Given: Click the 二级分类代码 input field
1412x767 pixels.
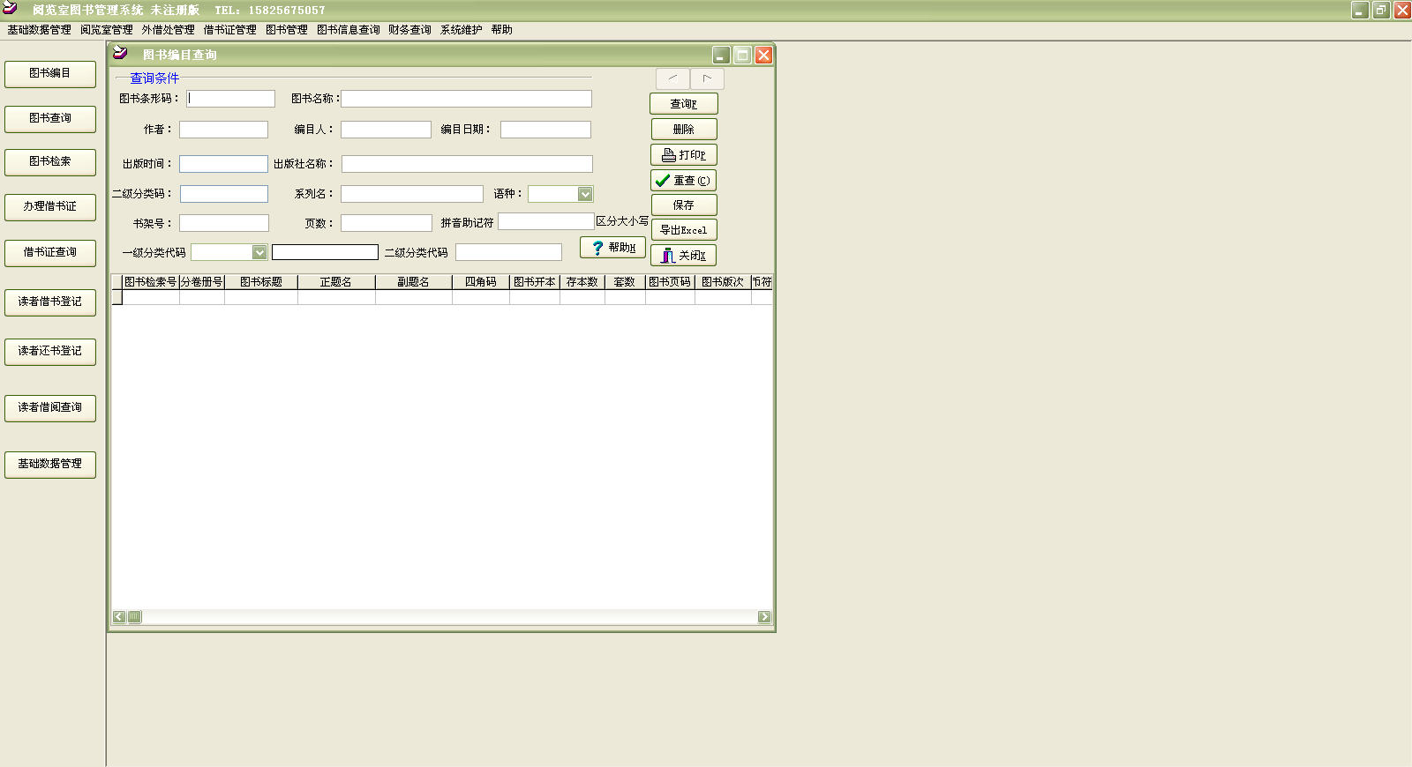Looking at the screenshot, I should (x=508, y=252).
